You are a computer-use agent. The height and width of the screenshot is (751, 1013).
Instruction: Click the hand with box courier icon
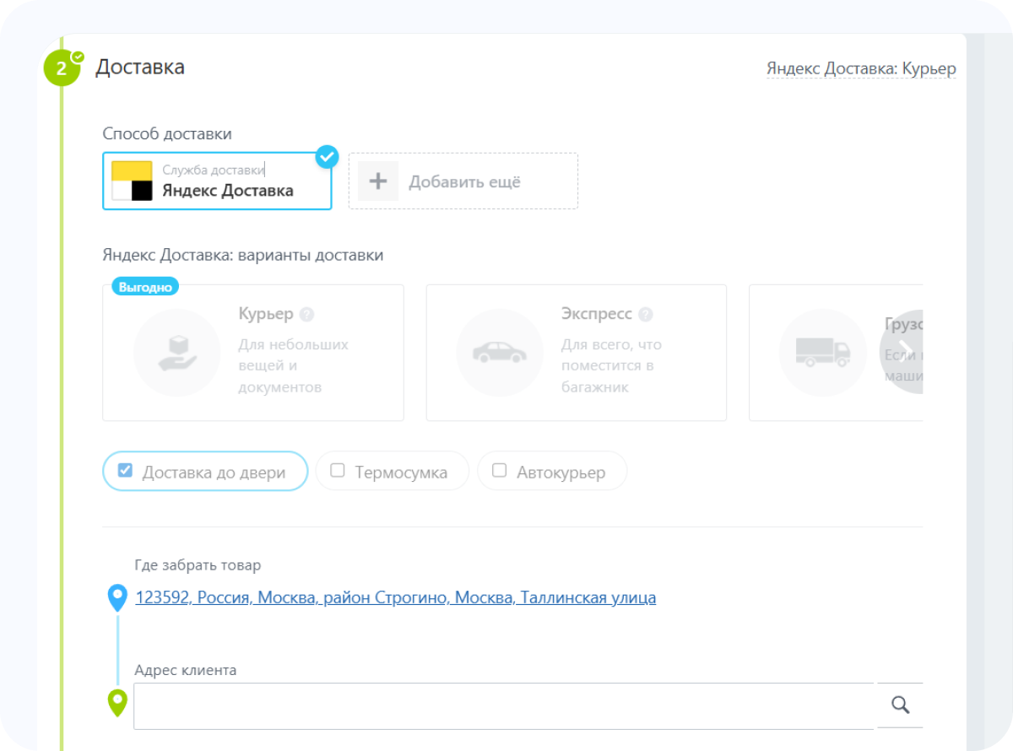[177, 352]
